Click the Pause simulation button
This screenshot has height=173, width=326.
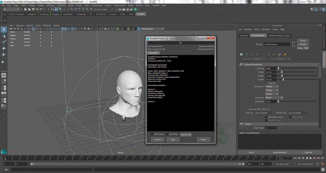click(x=203, y=140)
